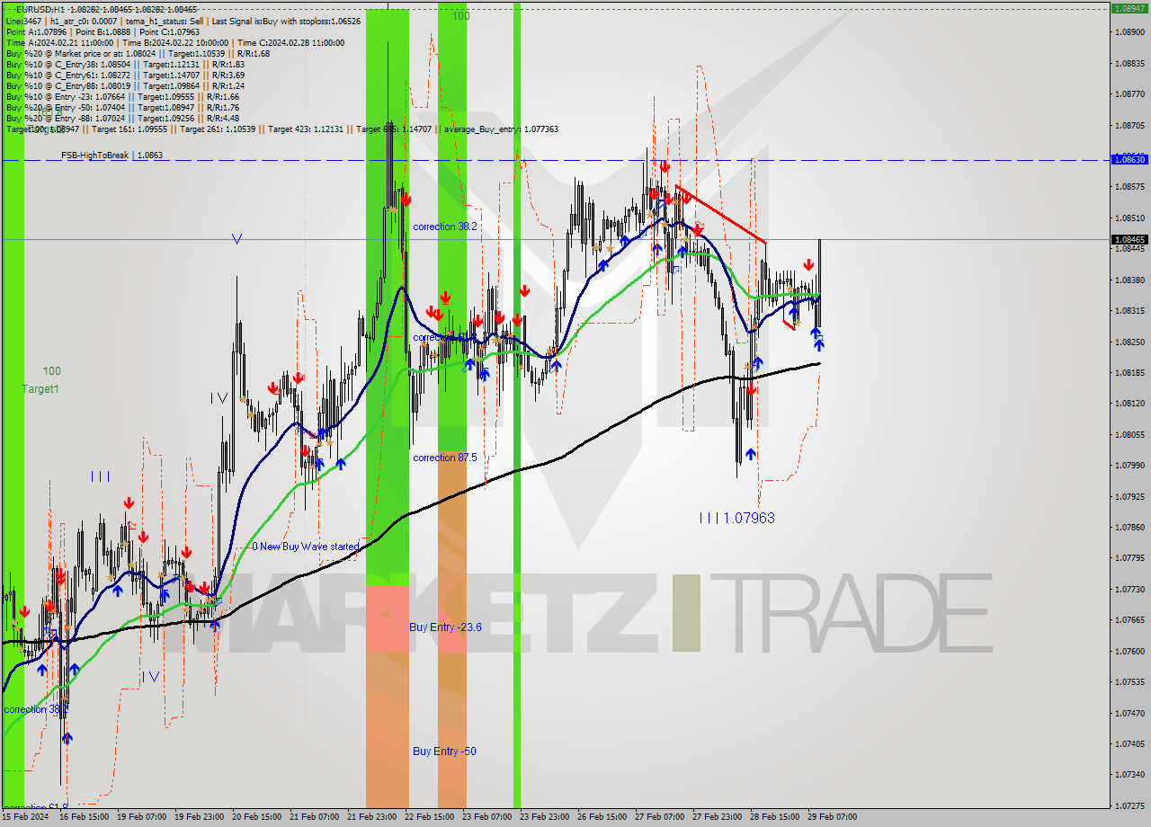The width and height of the screenshot is (1151, 827).
Task: Select the 1.07470 price axis value
Action: pos(1129,712)
